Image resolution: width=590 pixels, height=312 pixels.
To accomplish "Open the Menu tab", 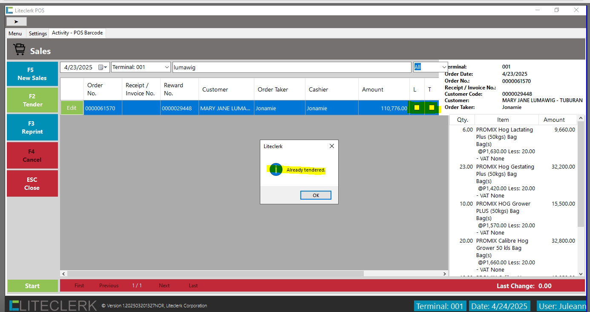I will (x=15, y=34).
